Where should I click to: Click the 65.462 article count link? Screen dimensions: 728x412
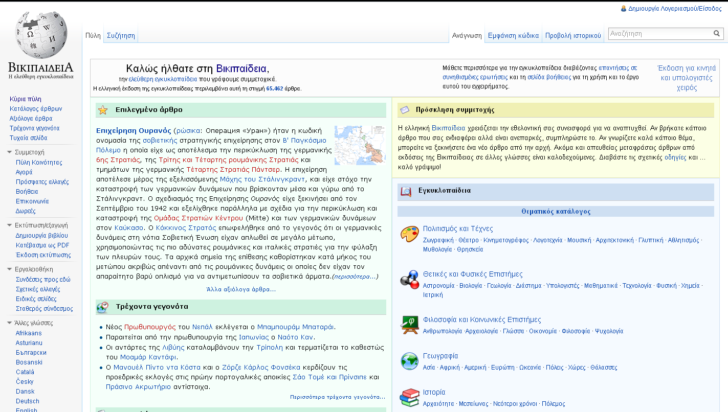(275, 88)
